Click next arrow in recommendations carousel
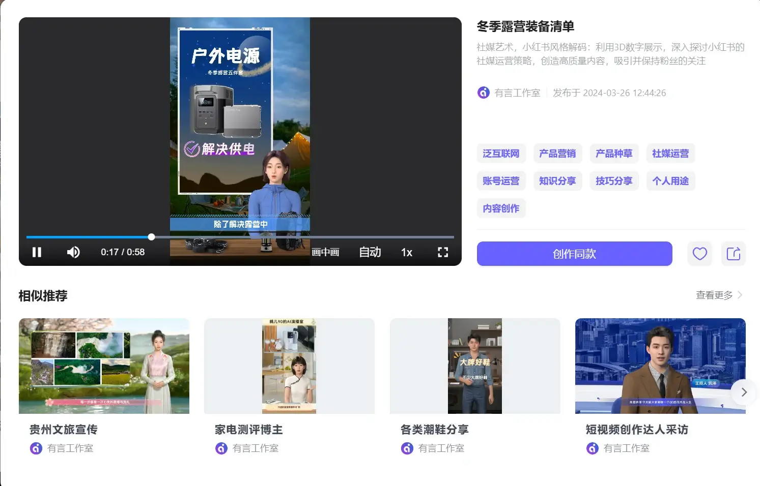This screenshot has width=760, height=486. [744, 392]
